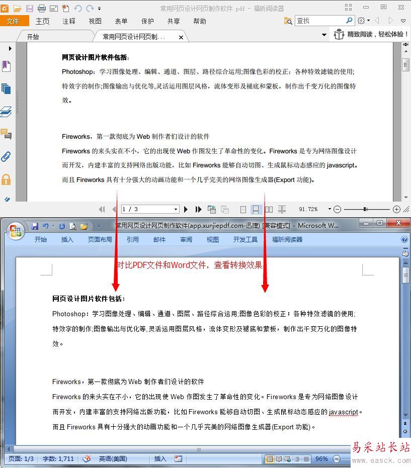Open Bookmarks panel in Foxit sidebar
Screen dimensions: 411x468
click(6, 66)
